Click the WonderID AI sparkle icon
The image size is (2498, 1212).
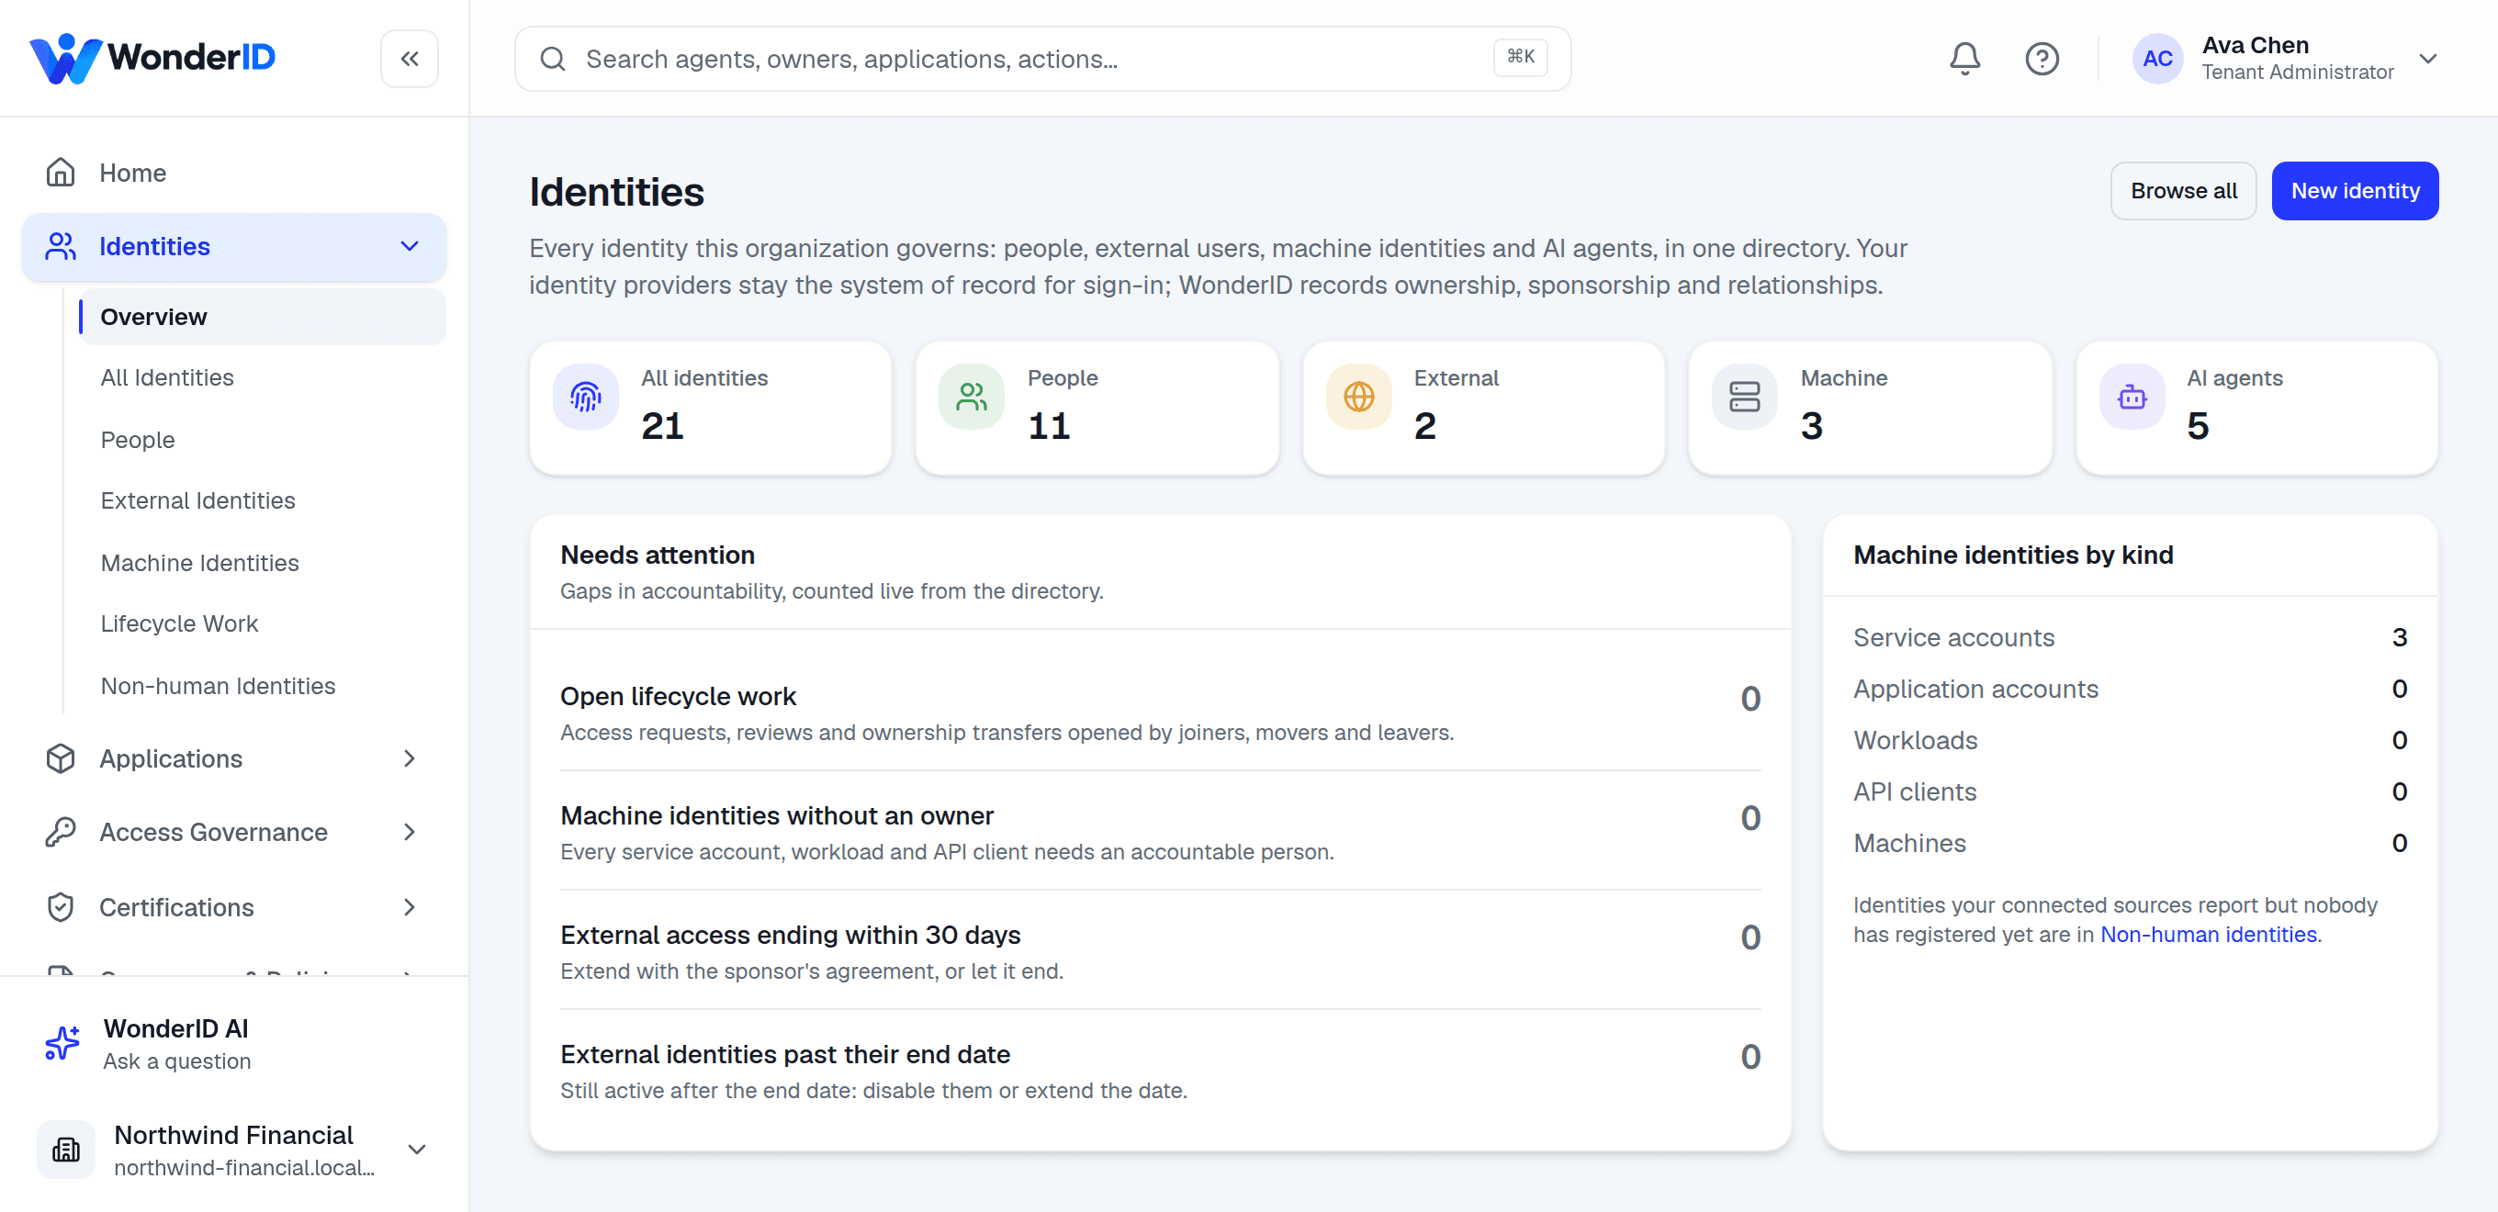tap(63, 1043)
